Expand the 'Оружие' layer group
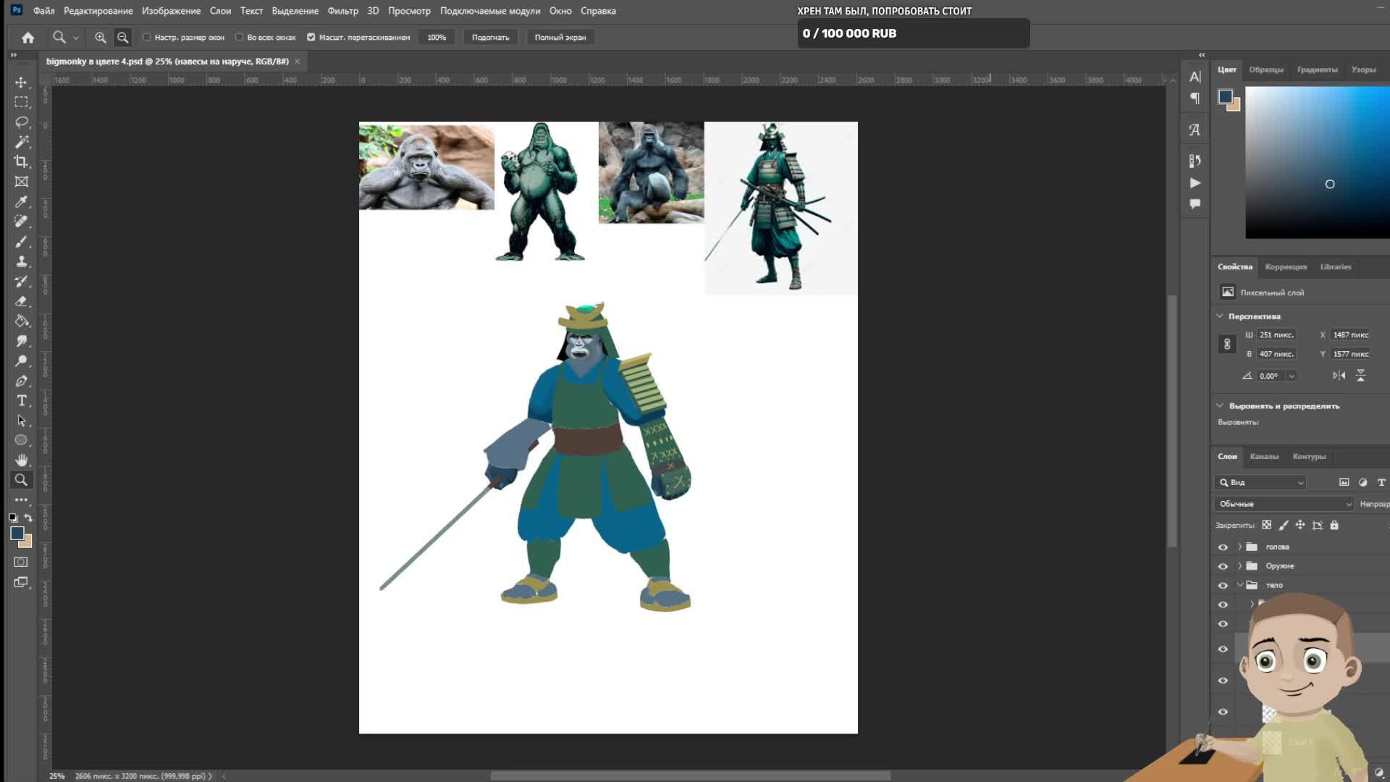 click(1239, 566)
